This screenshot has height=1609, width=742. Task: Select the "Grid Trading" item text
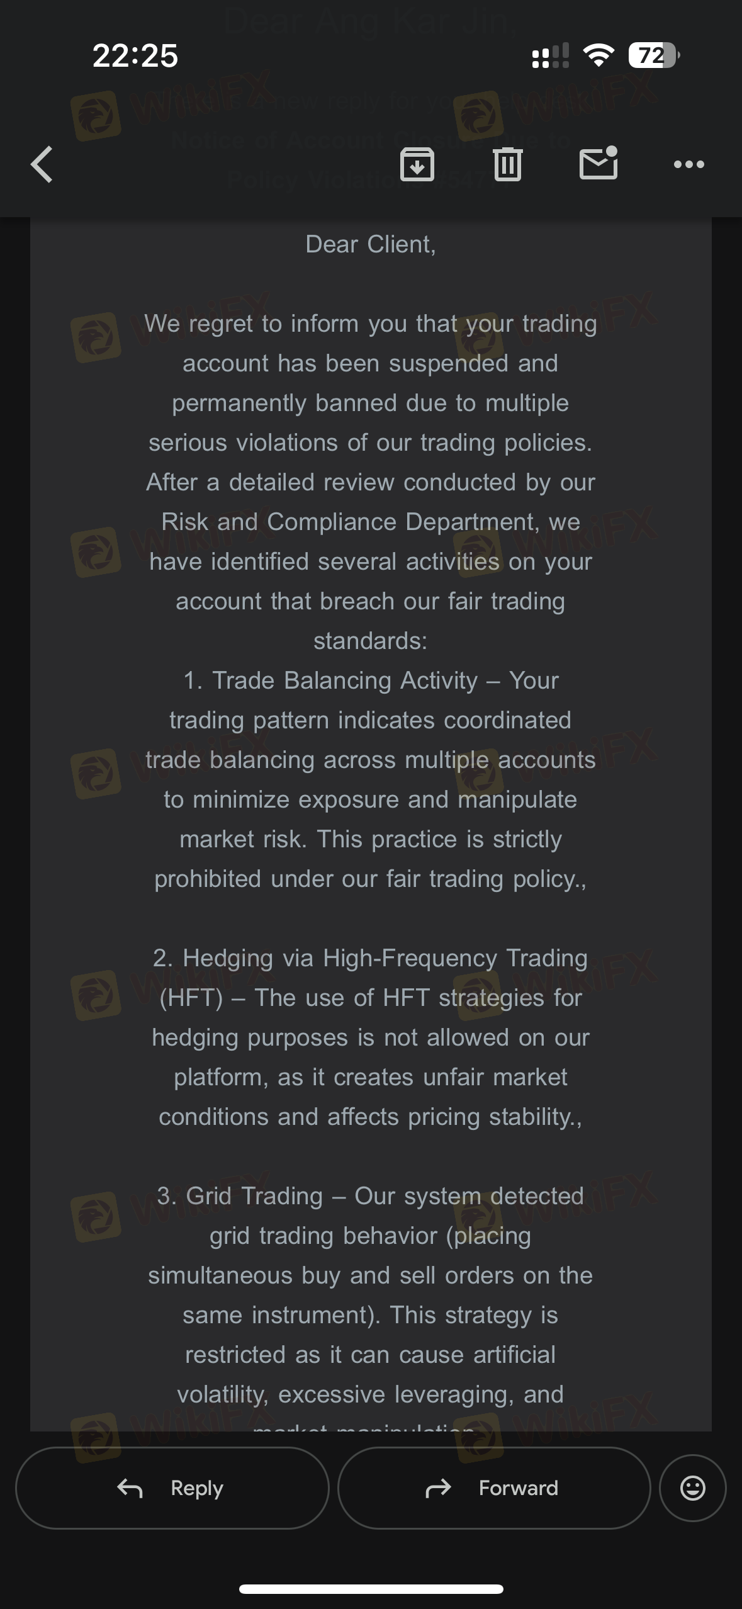254,1196
